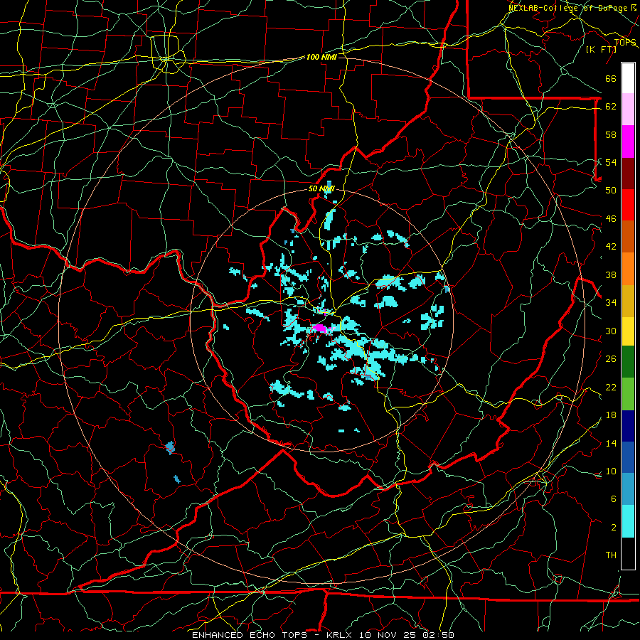Click the '58' legend value

(x=611, y=134)
